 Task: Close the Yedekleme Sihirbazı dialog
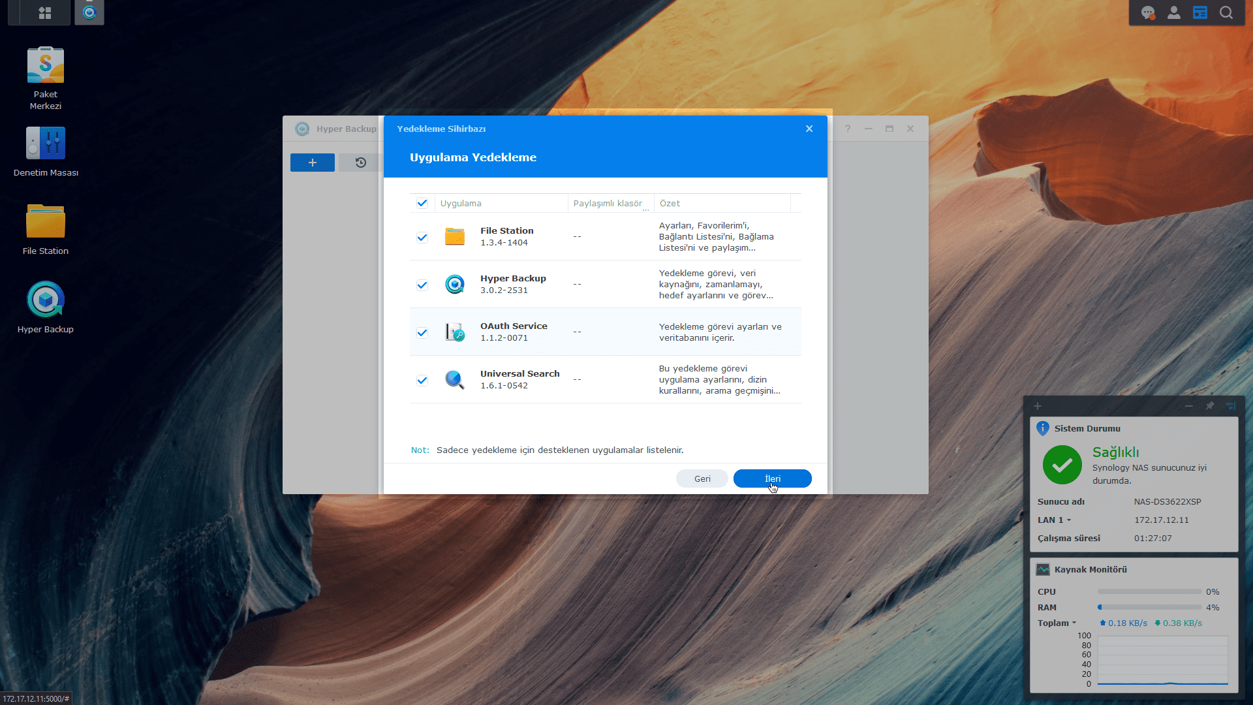(809, 129)
